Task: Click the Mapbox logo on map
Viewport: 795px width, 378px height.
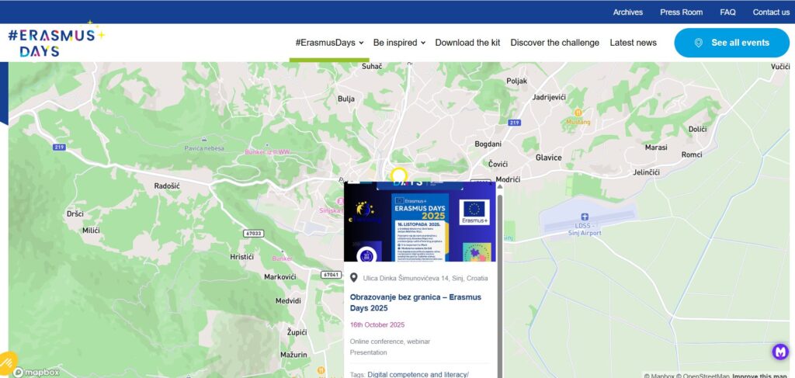Action: tap(36, 373)
